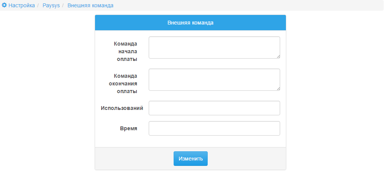Click the slash separator between Настройка and Paysys
384x172 pixels.
pyautogui.click(x=38, y=5)
